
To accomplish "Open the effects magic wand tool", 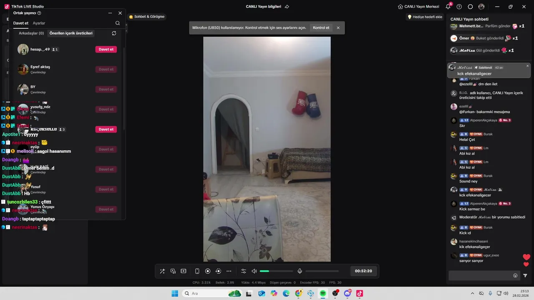I will 162,271.
